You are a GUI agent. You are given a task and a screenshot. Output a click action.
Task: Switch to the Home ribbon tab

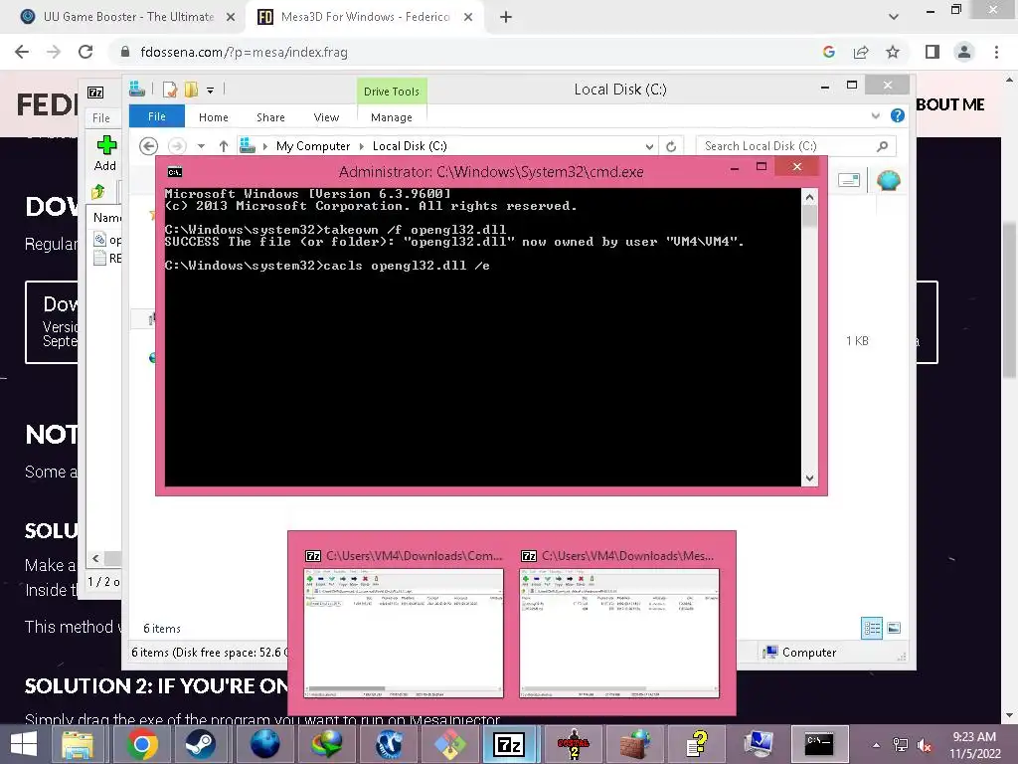[x=214, y=117]
